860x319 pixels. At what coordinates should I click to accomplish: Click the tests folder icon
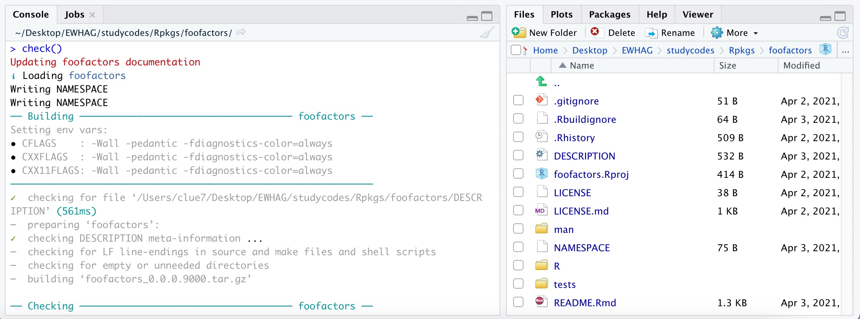[x=541, y=284]
